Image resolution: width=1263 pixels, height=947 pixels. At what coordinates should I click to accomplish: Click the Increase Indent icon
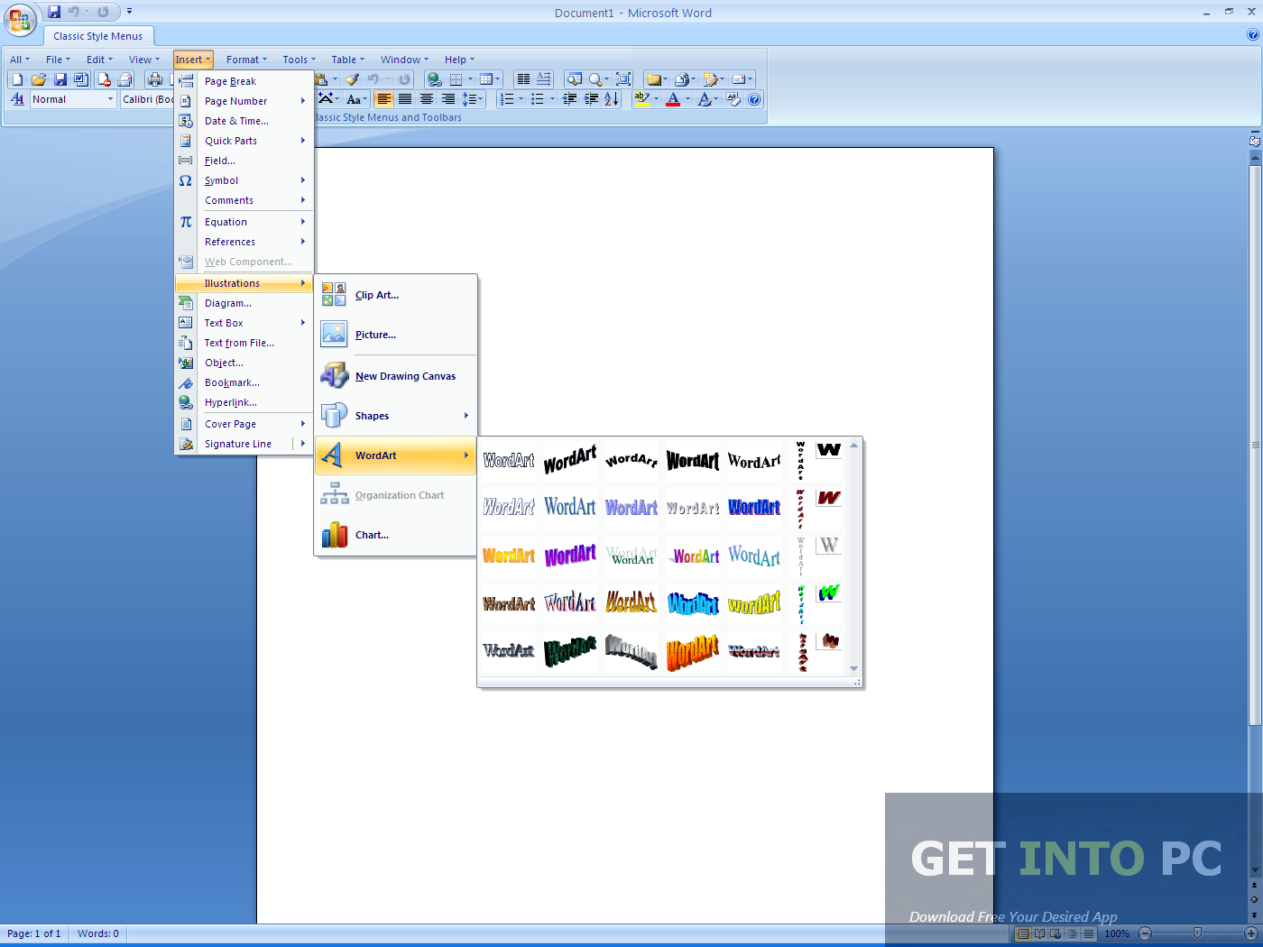tap(591, 99)
